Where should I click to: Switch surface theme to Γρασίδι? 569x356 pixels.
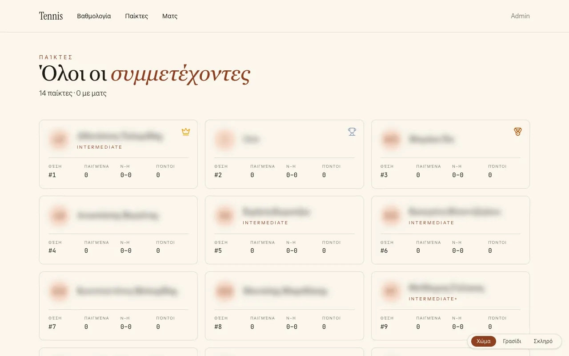512,341
